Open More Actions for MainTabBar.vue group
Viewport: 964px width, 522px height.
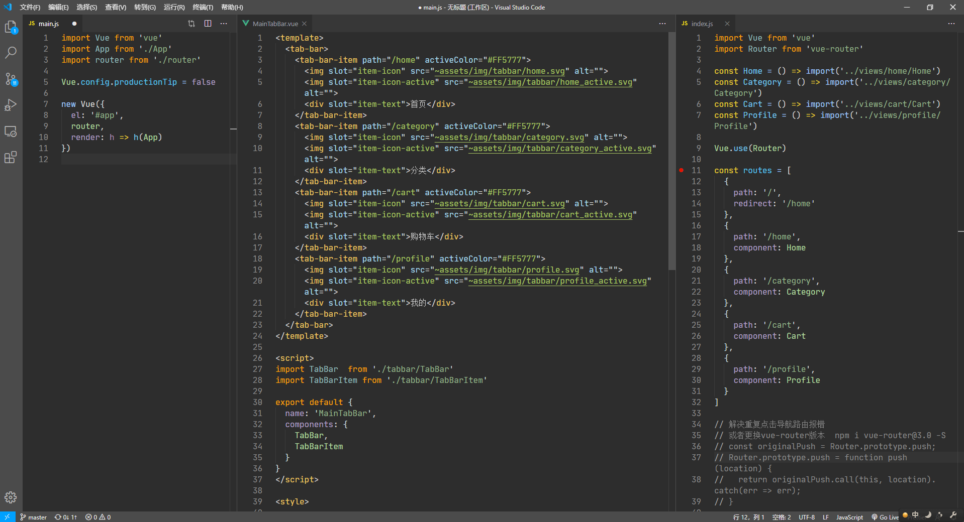click(x=662, y=24)
